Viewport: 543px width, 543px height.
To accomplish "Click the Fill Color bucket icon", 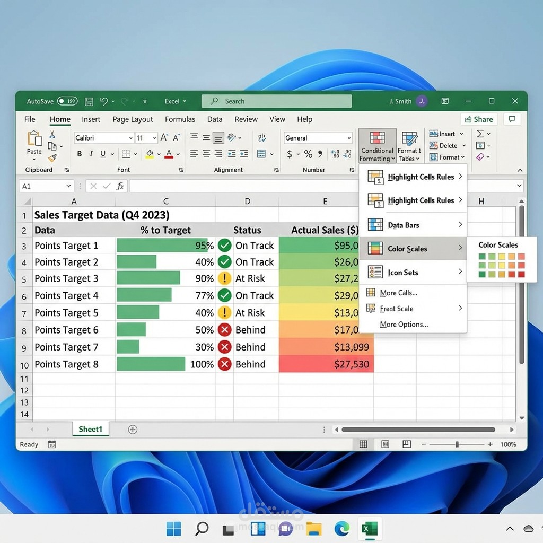I will [x=150, y=154].
